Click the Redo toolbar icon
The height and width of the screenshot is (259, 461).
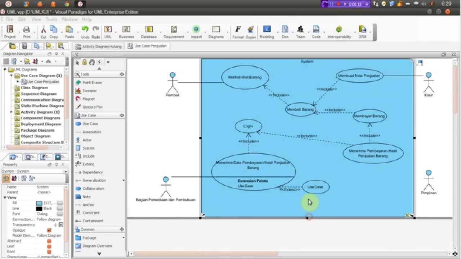96,32
